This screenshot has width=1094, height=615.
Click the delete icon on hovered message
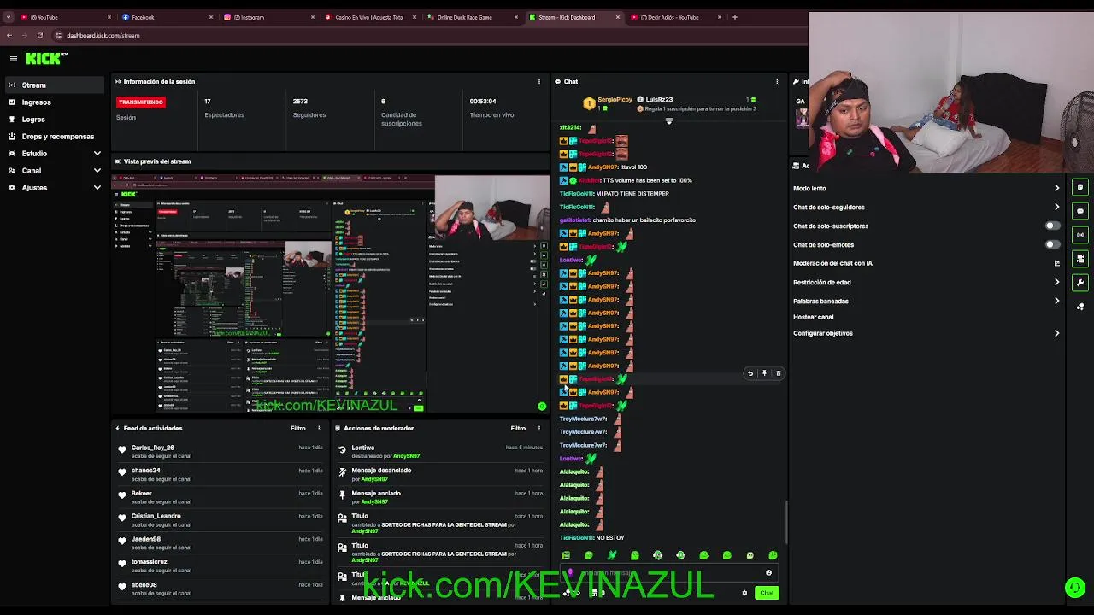coord(778,373)
